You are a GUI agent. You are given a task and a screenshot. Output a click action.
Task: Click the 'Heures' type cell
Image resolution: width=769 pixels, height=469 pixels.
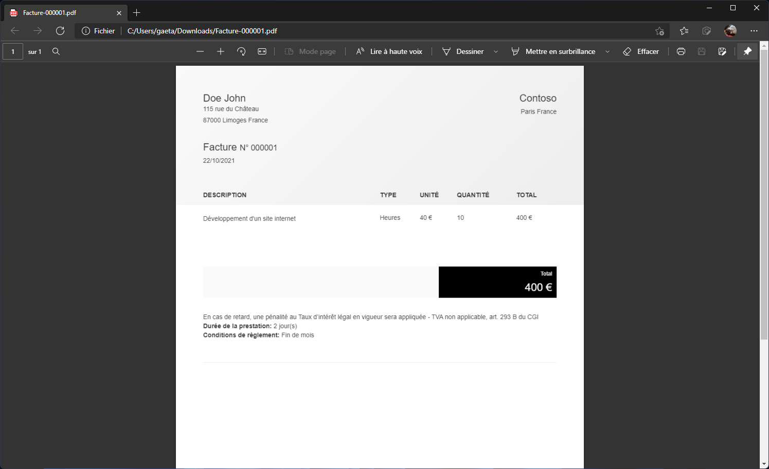click(390, 218)
